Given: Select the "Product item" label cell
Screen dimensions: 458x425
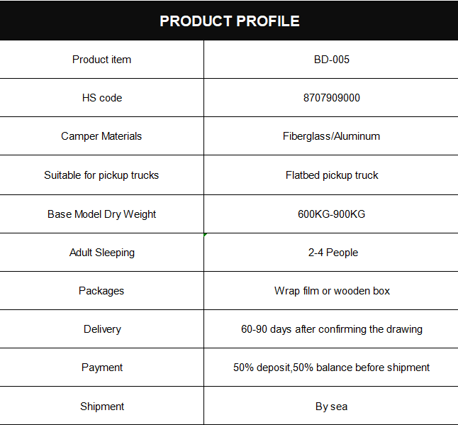Looking at the screenshot, I should [101, 60].
